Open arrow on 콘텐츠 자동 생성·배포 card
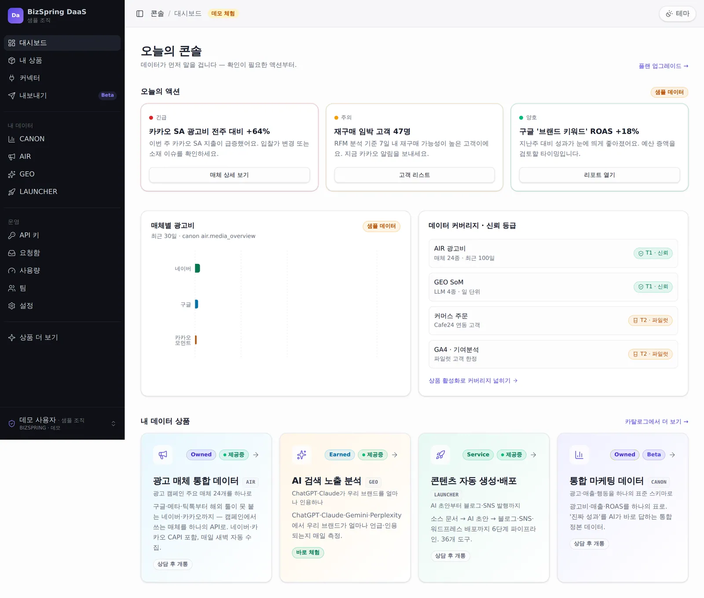 (x=533, y=455)
